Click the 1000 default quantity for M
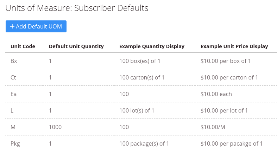Screen dimensions: 277x153 55,127
